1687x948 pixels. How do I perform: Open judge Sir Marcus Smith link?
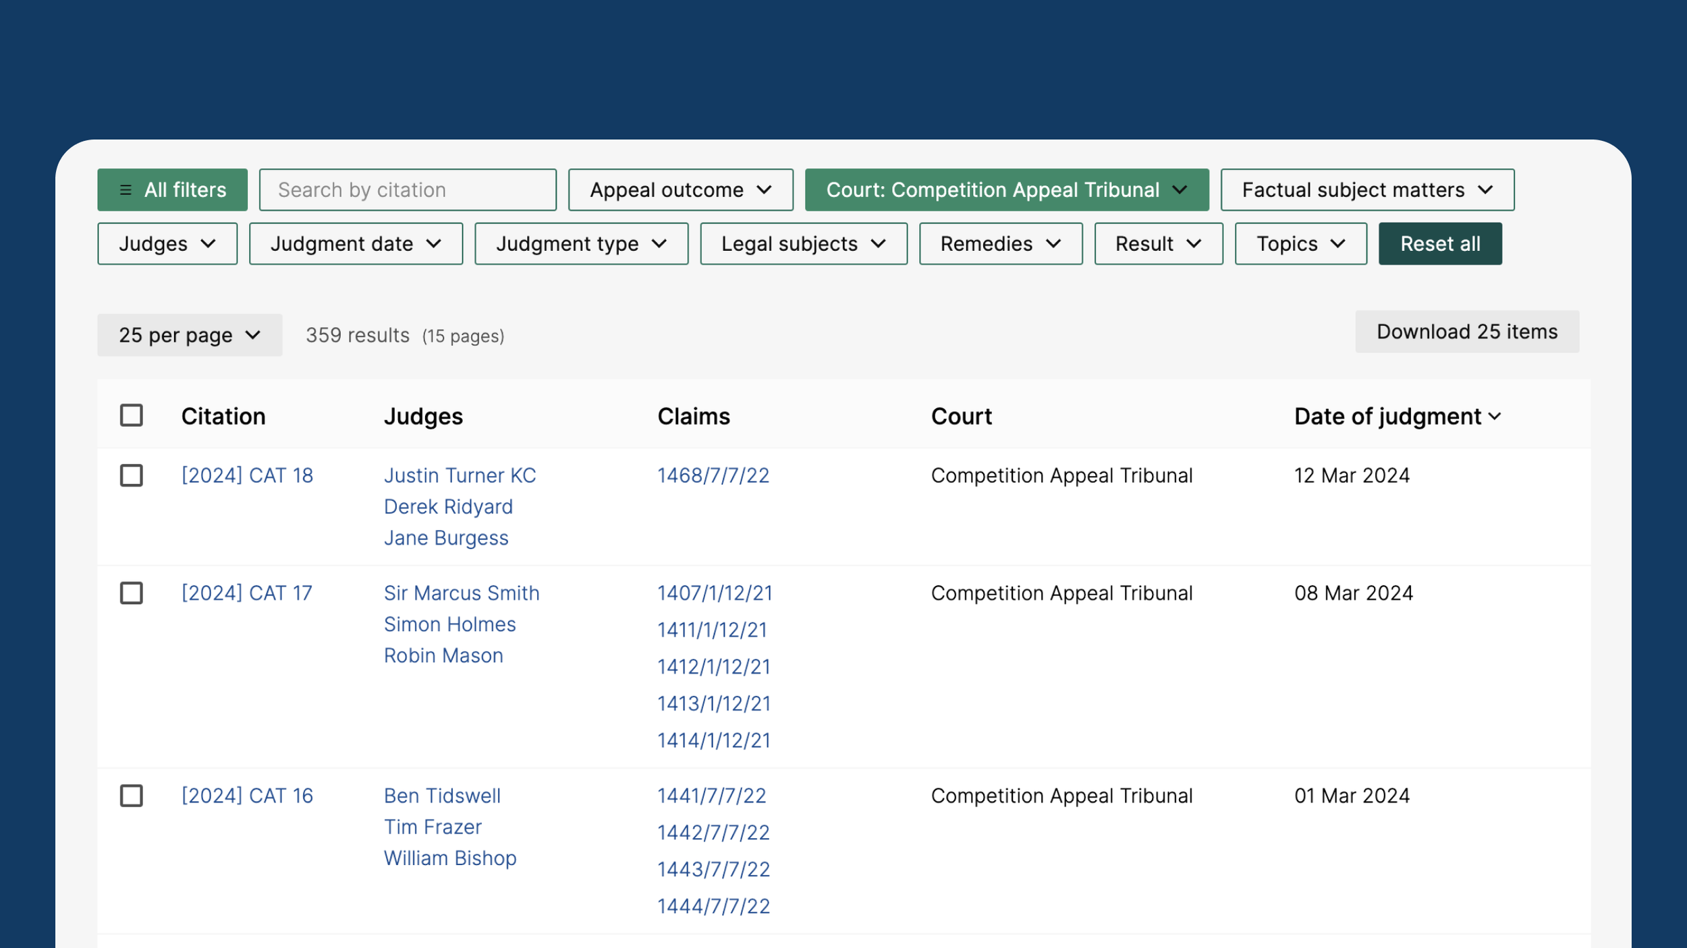[462, 593]
